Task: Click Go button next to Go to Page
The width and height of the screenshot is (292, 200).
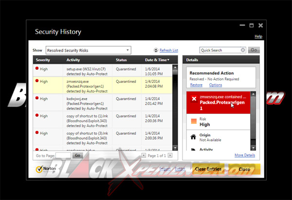Action: click(x=77, y=155)
